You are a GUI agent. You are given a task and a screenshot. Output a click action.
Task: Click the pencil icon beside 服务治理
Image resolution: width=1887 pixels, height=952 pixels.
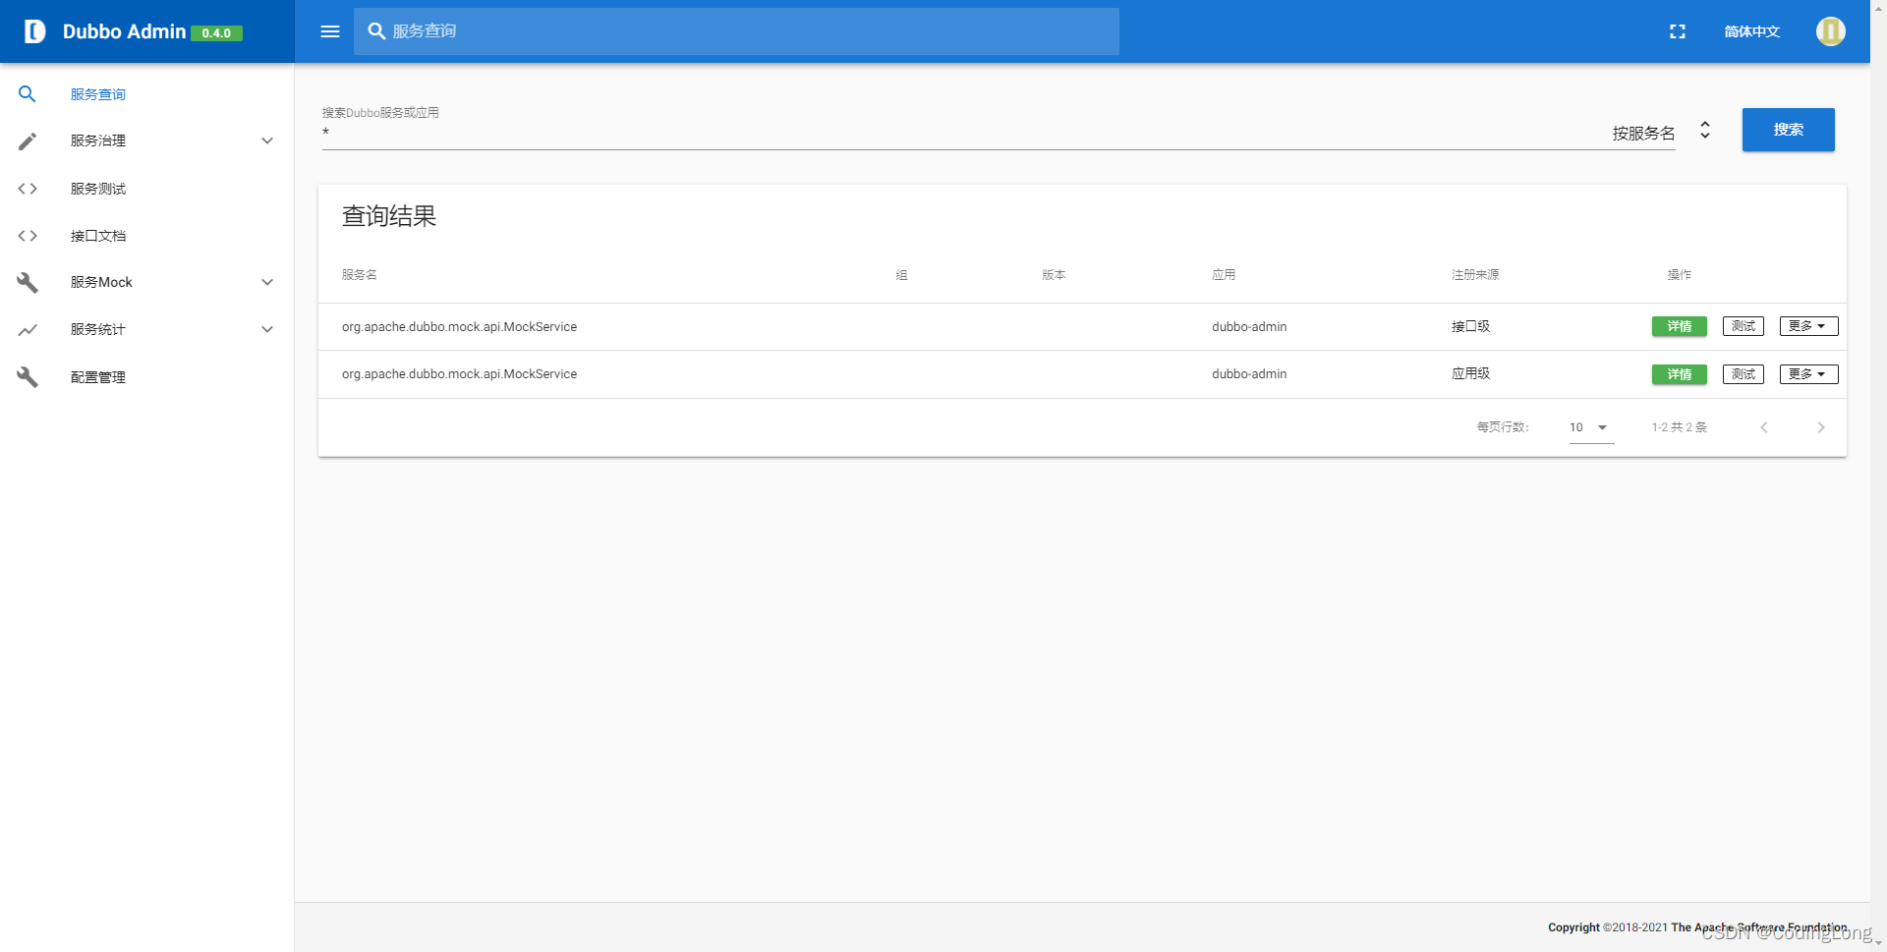pyautogui.click(x=28, y=141)
